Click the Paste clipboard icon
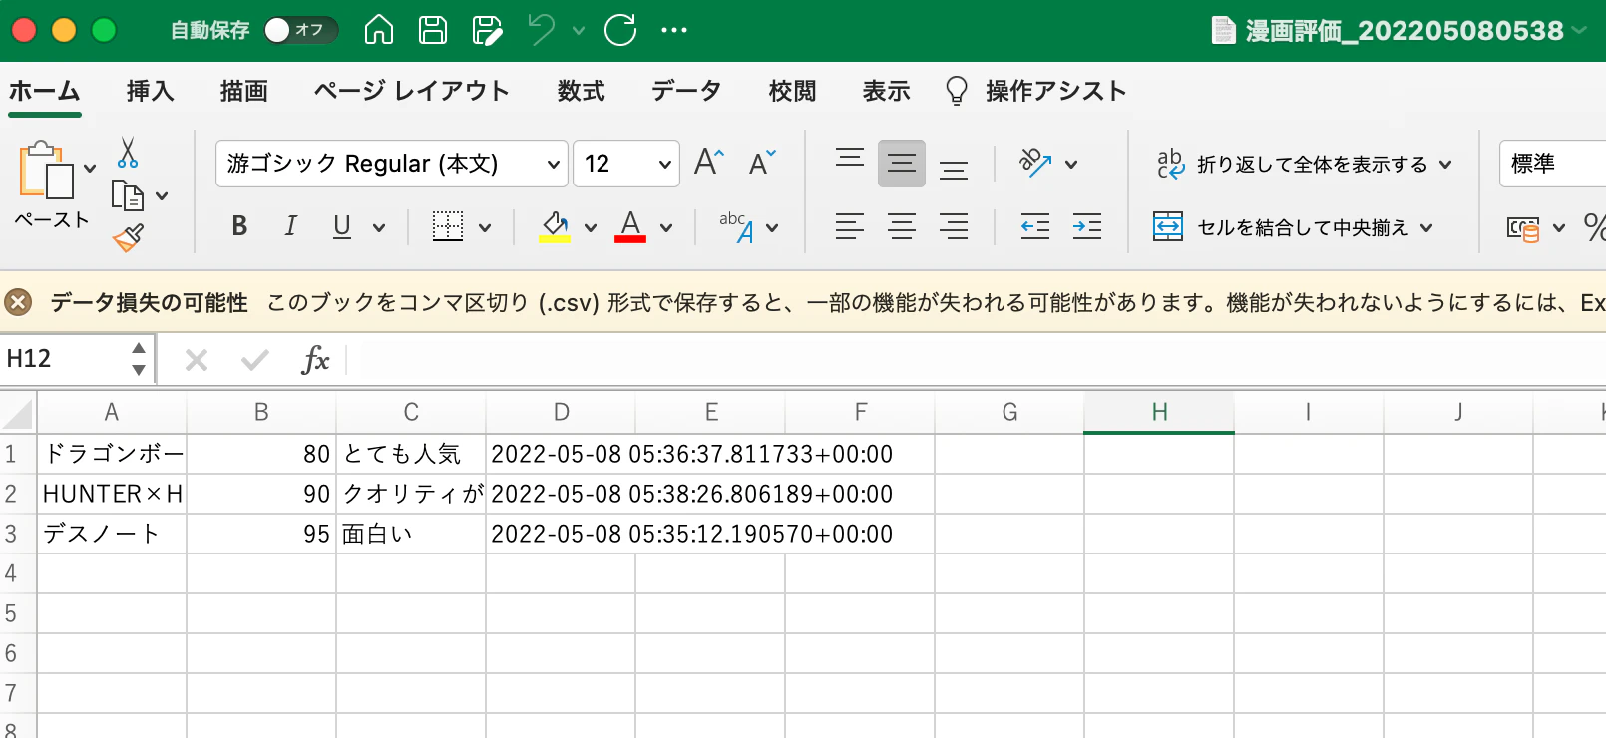Viewport: 1606px width, 738px height. tap(45, 170)
